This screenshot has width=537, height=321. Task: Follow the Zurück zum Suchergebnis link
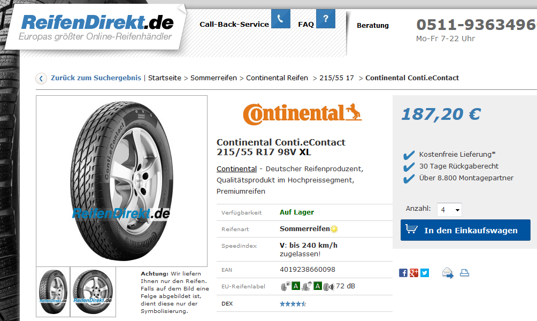pyautogui.click(x=96, y=78)
